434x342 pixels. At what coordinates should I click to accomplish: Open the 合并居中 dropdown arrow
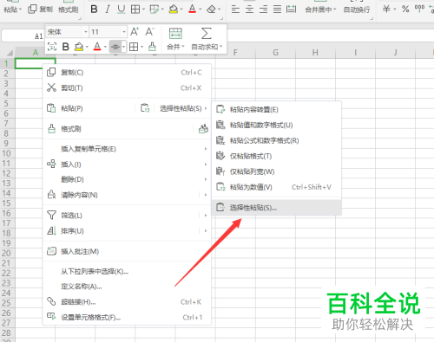335,10
